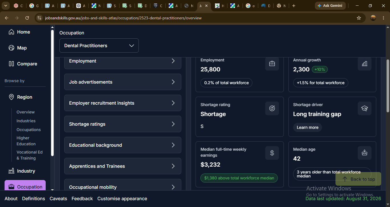The image size is (390, 207).
Task: Click the page's right vertical scrollbar
Action: coord(388,85)
